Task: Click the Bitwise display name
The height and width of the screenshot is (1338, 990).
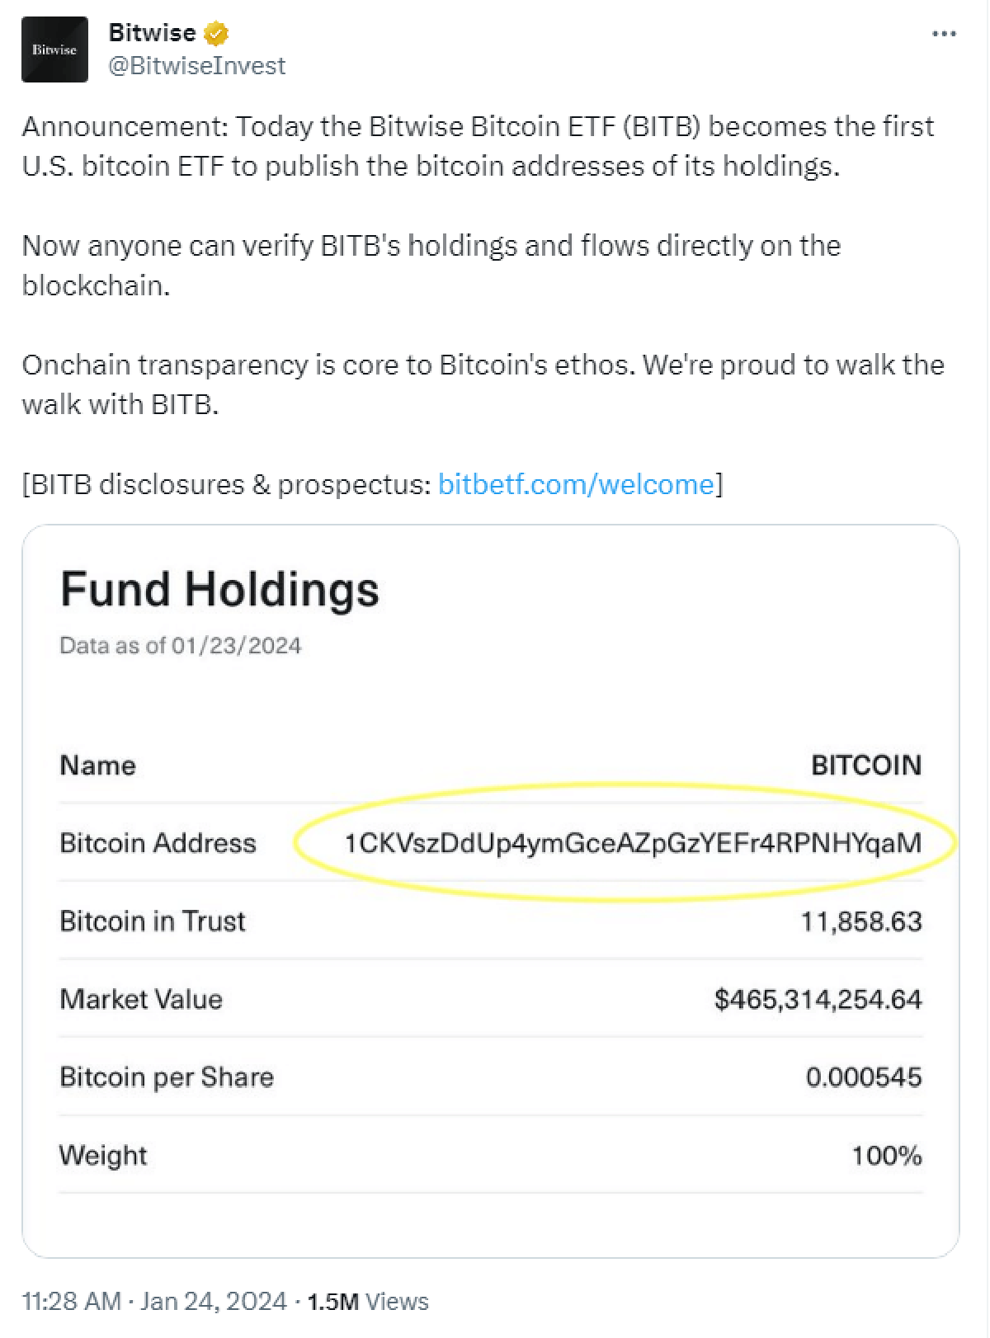Action: tap(151, 32)
